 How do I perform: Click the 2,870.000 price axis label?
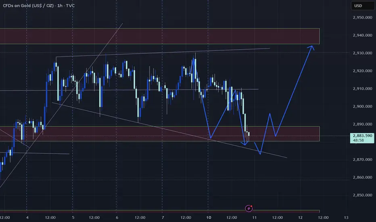coord(362,159)
